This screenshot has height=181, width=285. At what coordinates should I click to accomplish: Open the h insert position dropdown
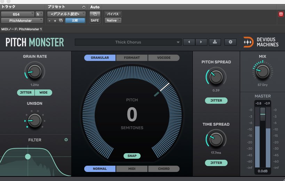pyautogui.click(x=39, y=14)
